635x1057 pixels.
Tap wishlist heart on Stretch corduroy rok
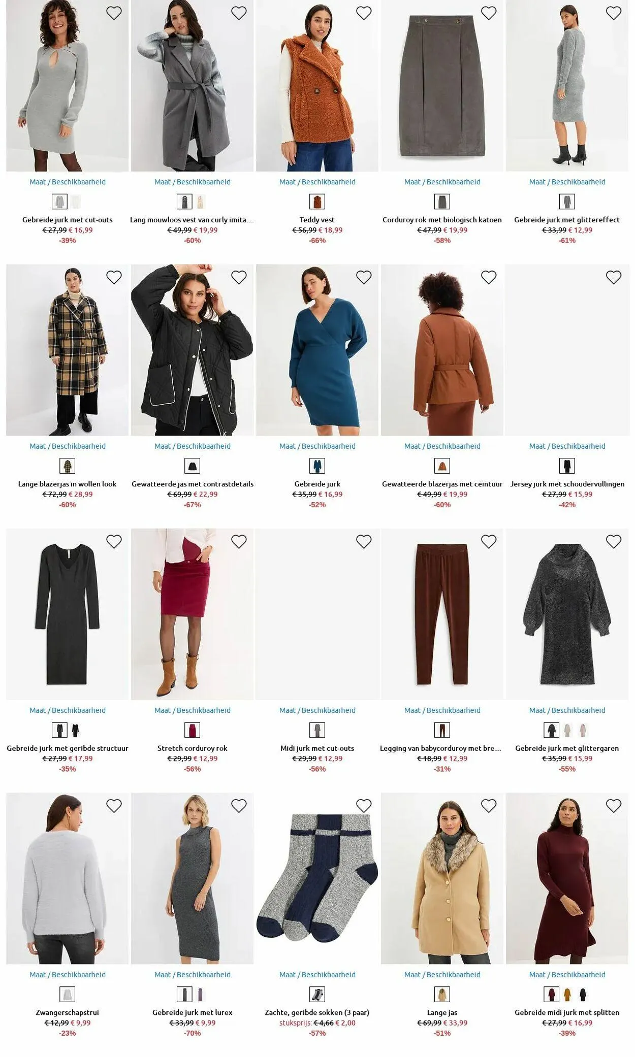[x=239, y=542]
